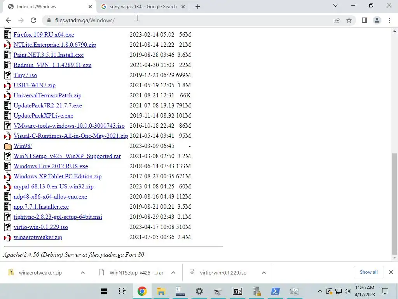Click the share page icon in the address bar
The image size is (398, 299).
tap(337, 20)
